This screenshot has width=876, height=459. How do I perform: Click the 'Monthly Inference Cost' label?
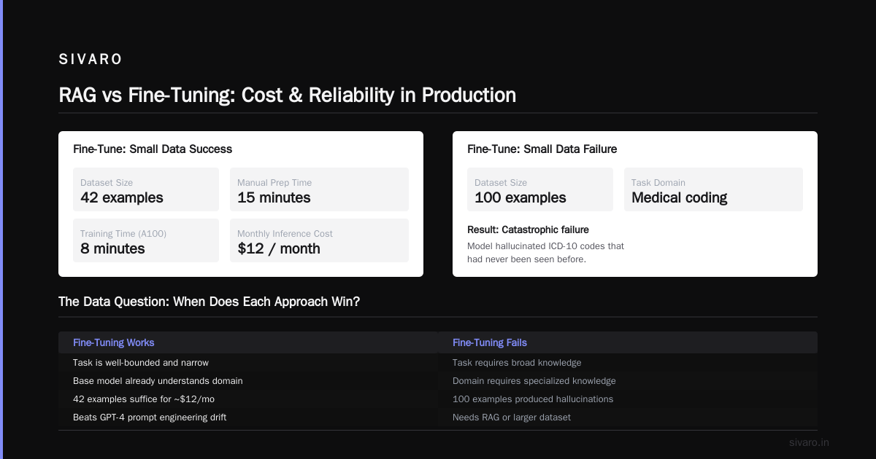(285, 234)
